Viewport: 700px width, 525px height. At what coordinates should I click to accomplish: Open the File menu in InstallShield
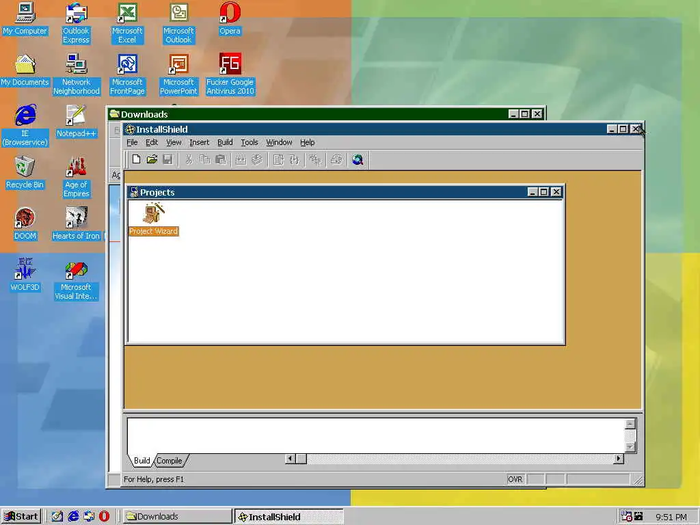click(x=132, y=142)
